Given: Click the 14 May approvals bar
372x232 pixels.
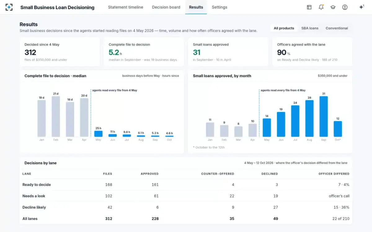Looking at the screenshot, I should pos(267,128).
